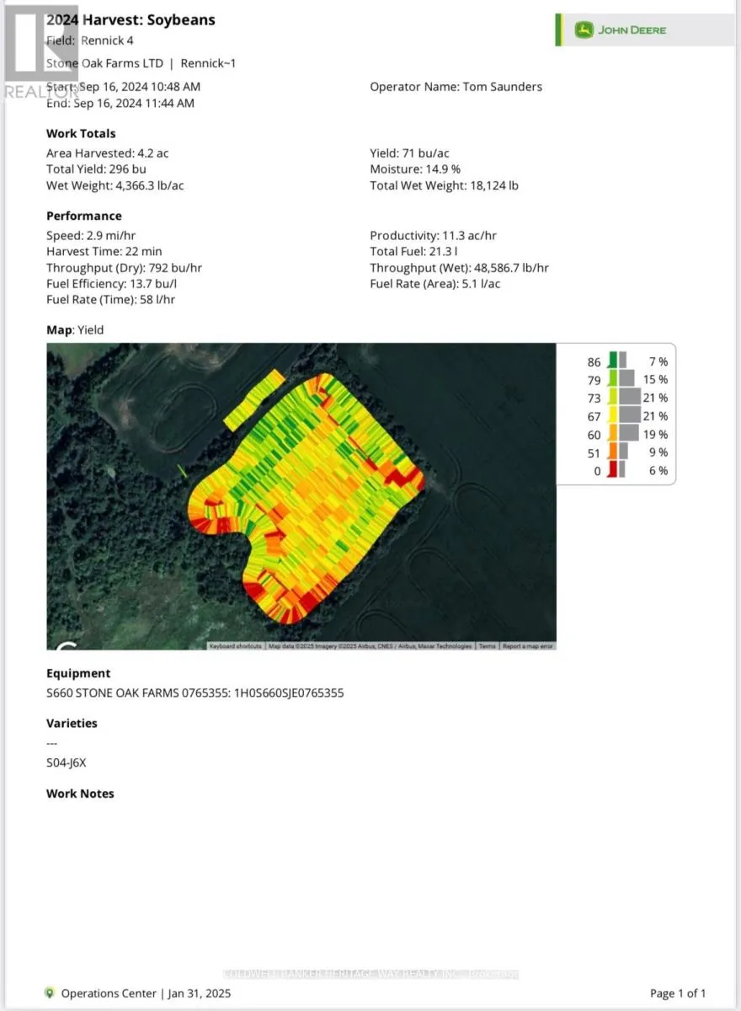The width and height of the screenshot is (741, 1011).
Task: Select the red 0 yield legend swatch
Action: (x=613, y=471)
